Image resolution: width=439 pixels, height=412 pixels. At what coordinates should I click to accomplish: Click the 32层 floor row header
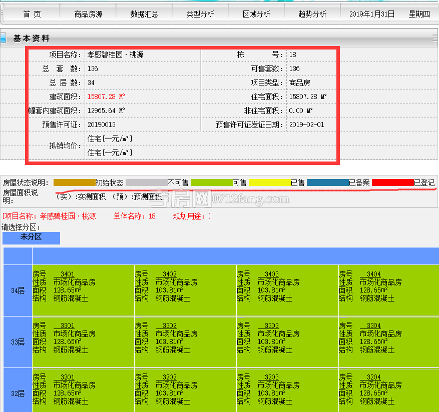18,393
